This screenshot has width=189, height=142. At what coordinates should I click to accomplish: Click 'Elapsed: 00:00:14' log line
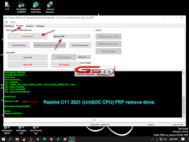[13, 113]
